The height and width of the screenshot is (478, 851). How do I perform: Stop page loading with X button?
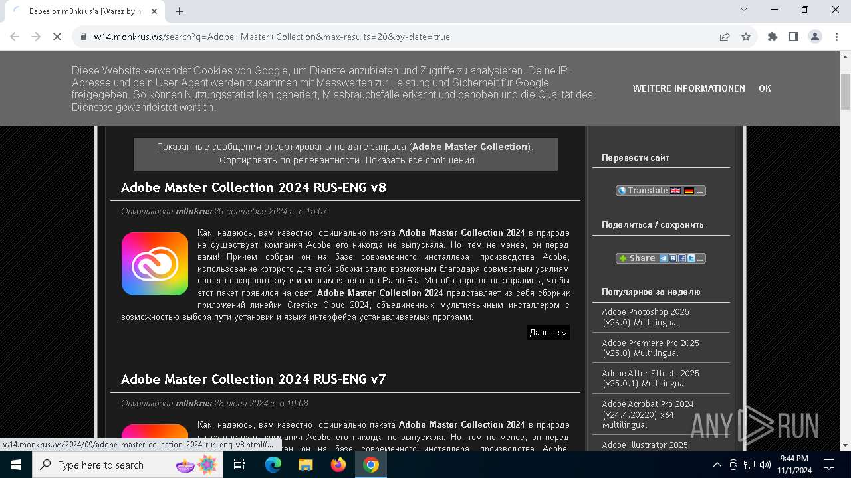click(x=57, y=37)
